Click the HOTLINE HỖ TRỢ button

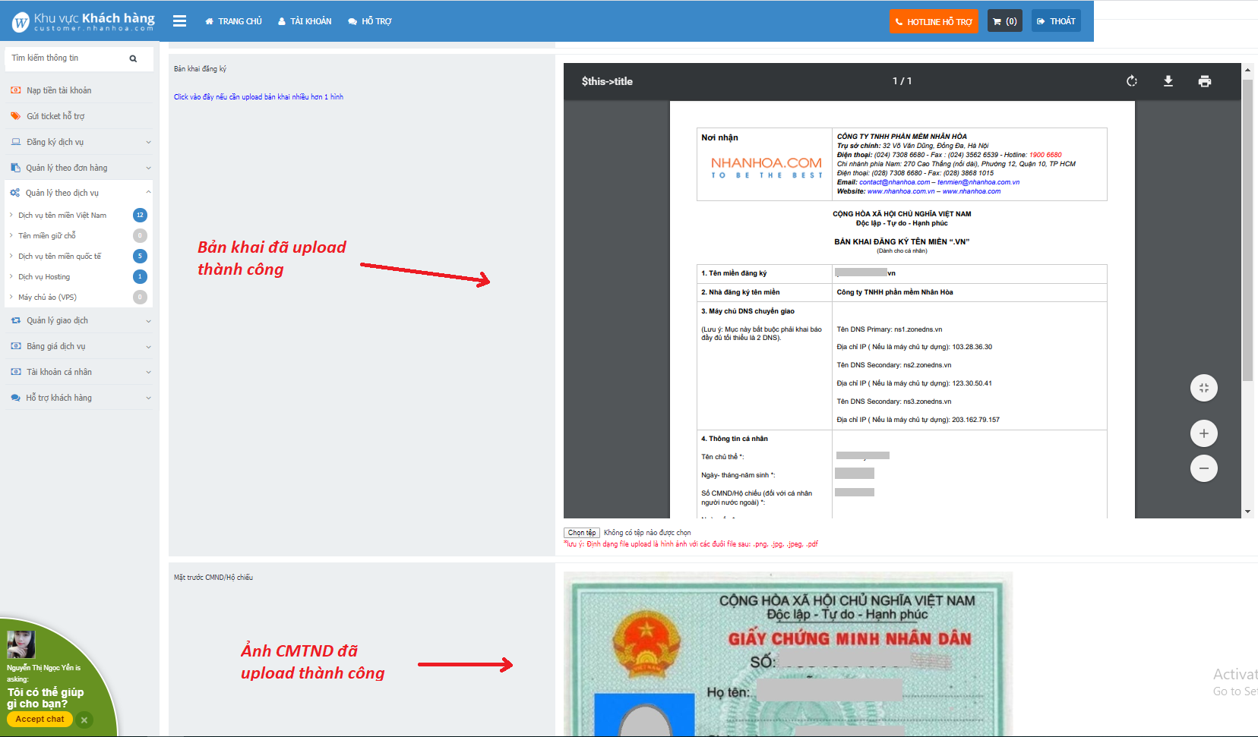[x=934, y=21]
